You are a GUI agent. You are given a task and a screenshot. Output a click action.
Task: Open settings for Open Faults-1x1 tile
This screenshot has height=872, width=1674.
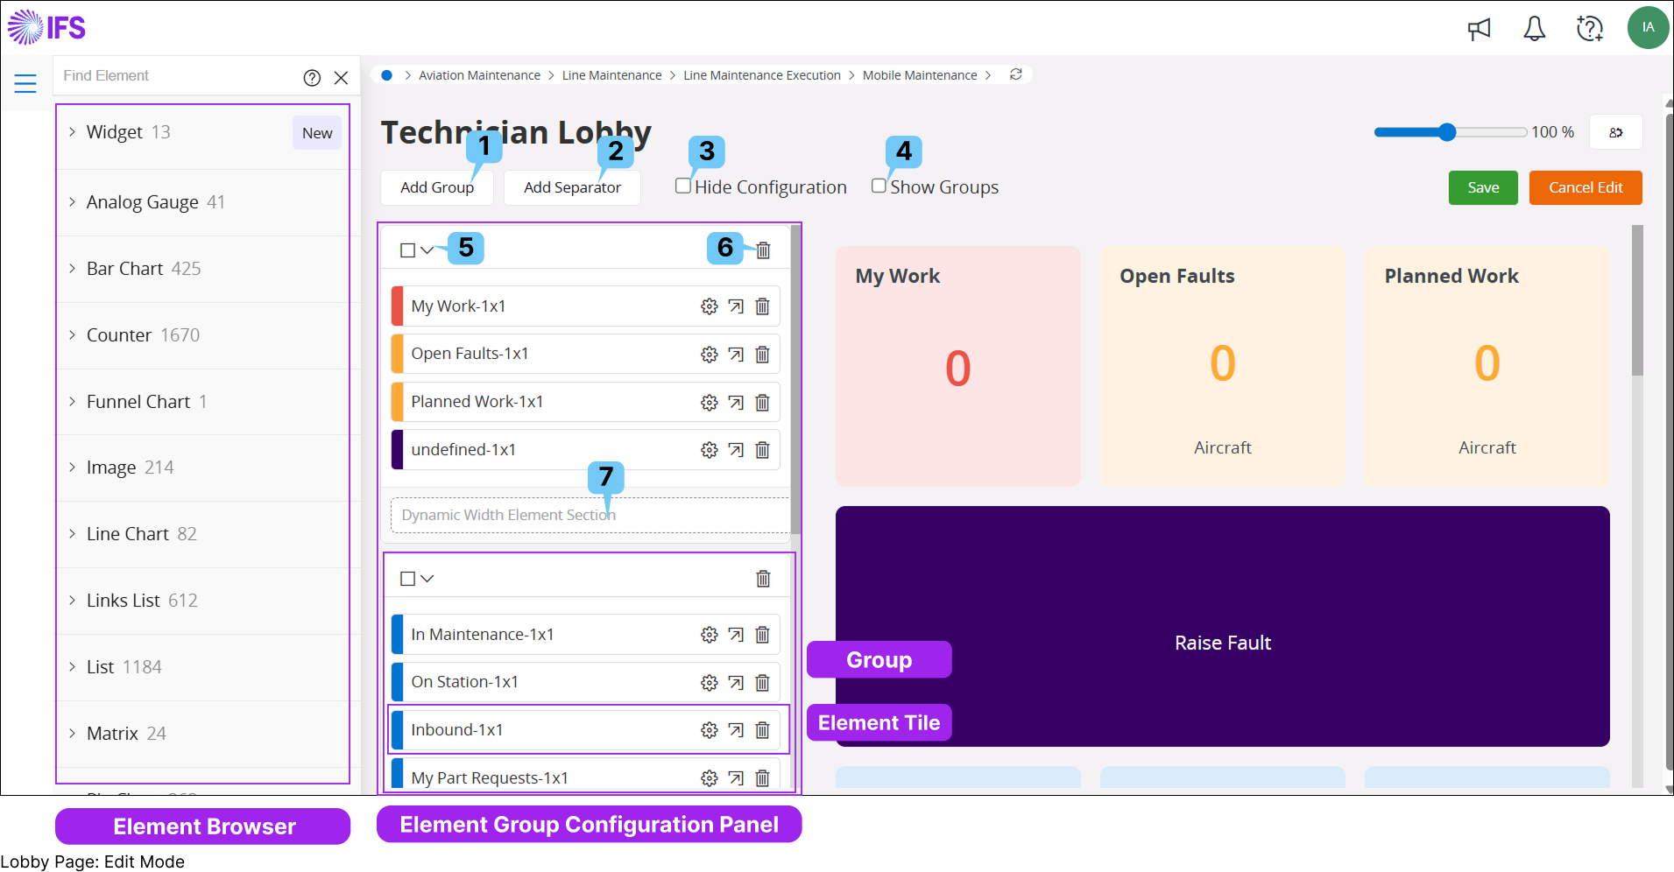pos(710,355)
